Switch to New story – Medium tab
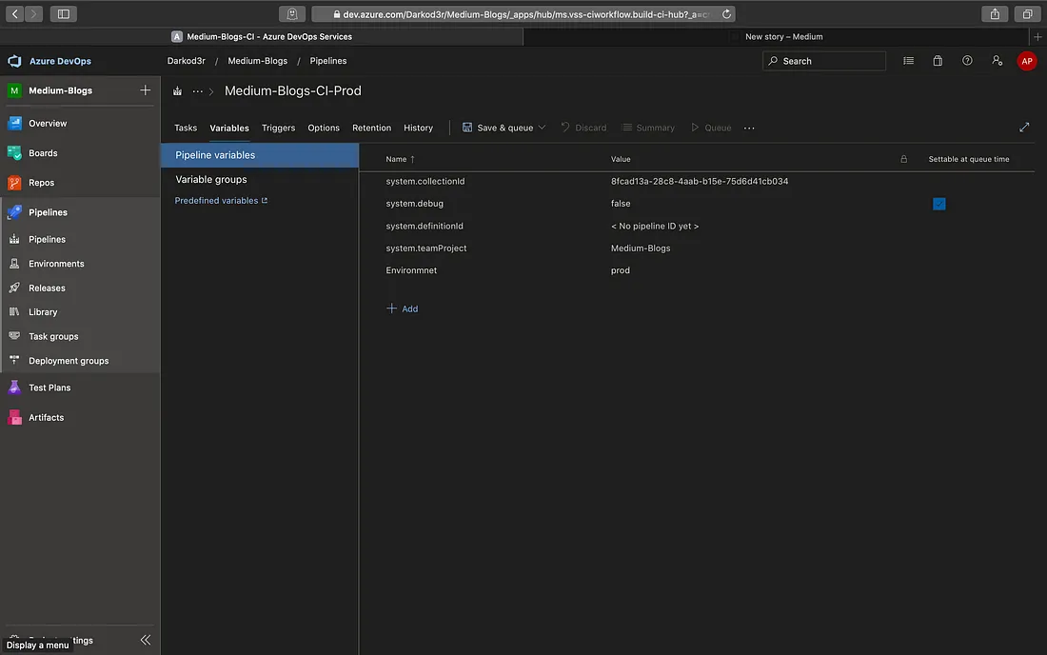Viewport: 1047px width, 655px height. pos(783,37)
